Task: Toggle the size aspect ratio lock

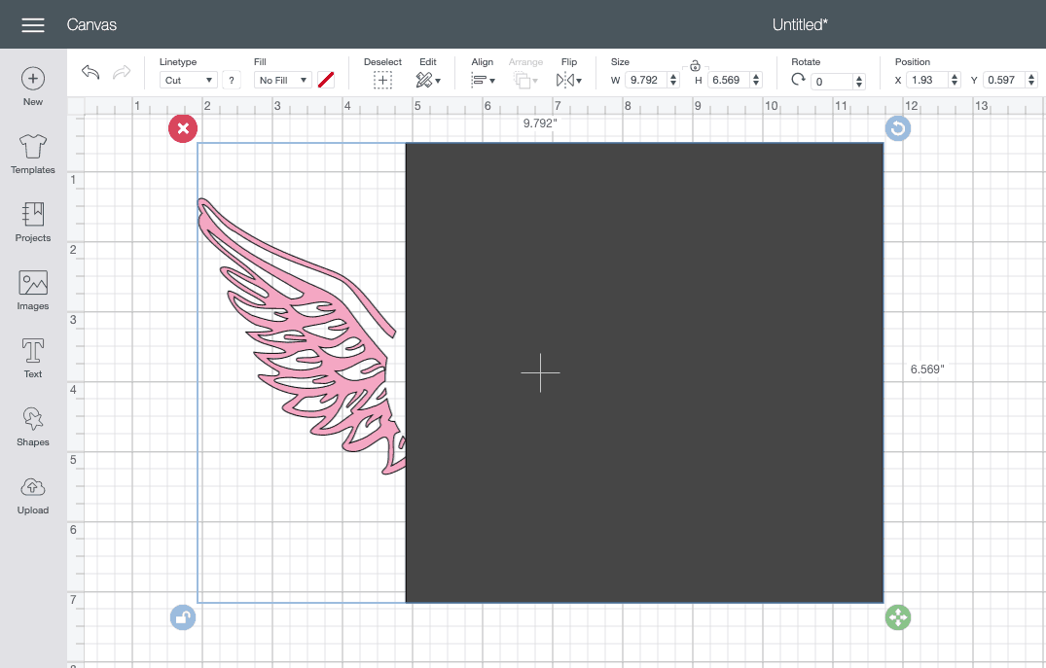Action: (x=695, y=65)
